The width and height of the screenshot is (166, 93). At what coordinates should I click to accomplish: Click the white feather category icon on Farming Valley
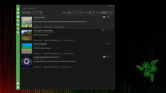pyautogui.click(x=108, y=17)
